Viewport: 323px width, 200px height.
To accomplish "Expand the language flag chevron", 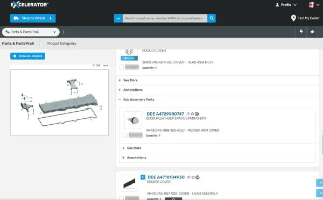I will click(318, 5).
